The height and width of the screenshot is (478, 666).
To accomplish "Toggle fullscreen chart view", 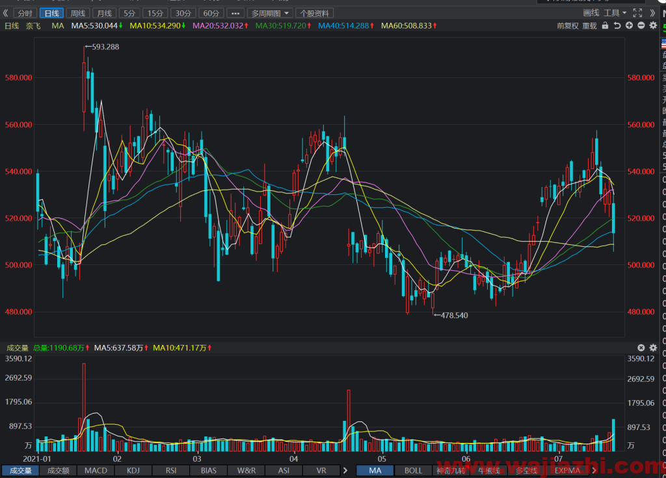I will coord(637,13).
